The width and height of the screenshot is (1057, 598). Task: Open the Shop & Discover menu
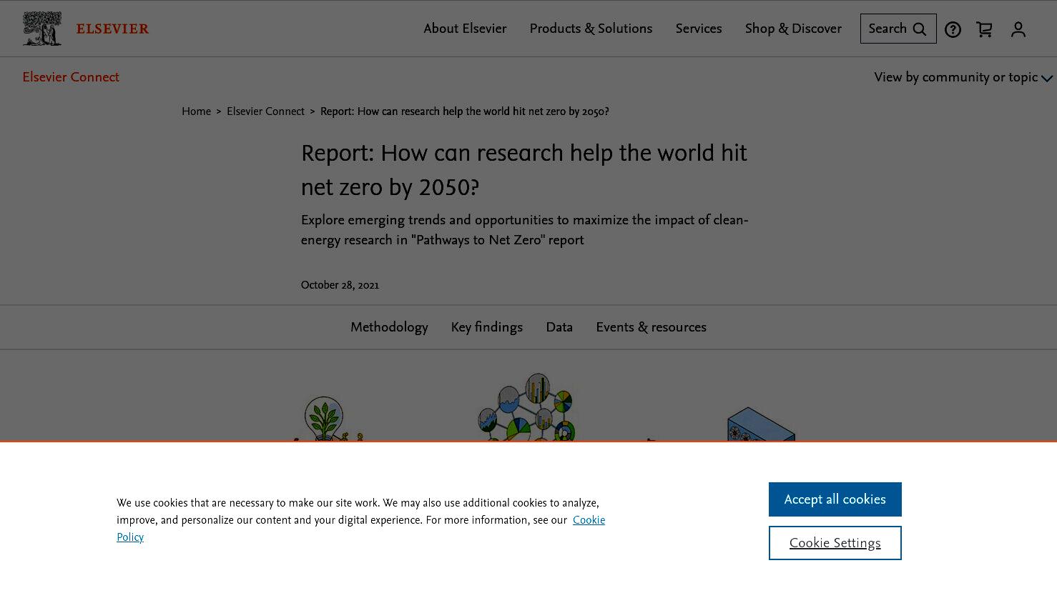click(793, 29)
